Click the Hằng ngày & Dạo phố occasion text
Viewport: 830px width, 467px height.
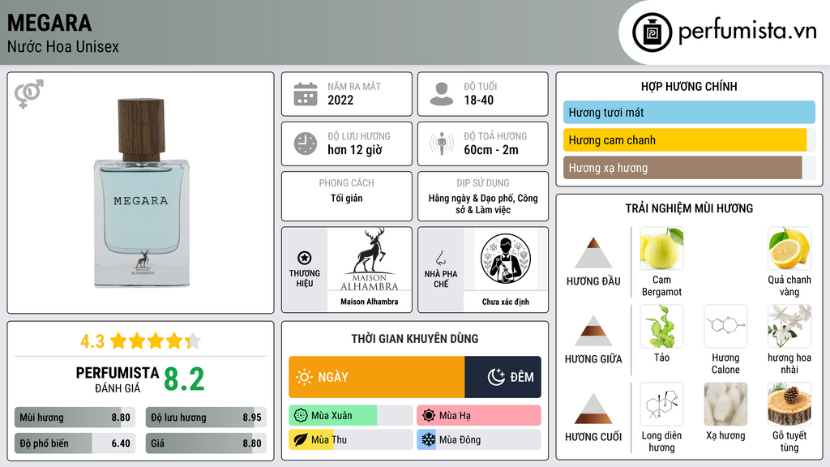[483, 204]
